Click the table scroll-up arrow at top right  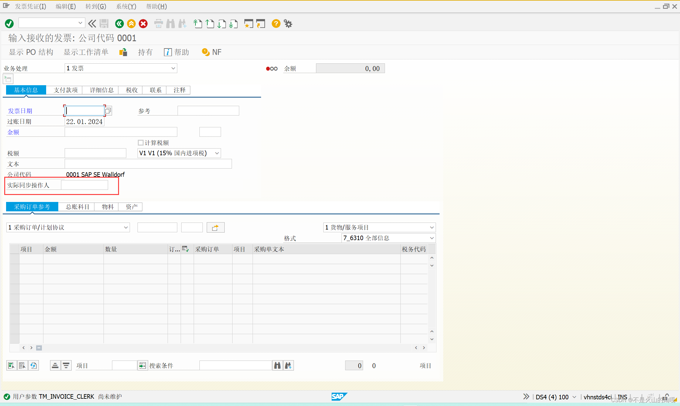(x=432, y=258)
